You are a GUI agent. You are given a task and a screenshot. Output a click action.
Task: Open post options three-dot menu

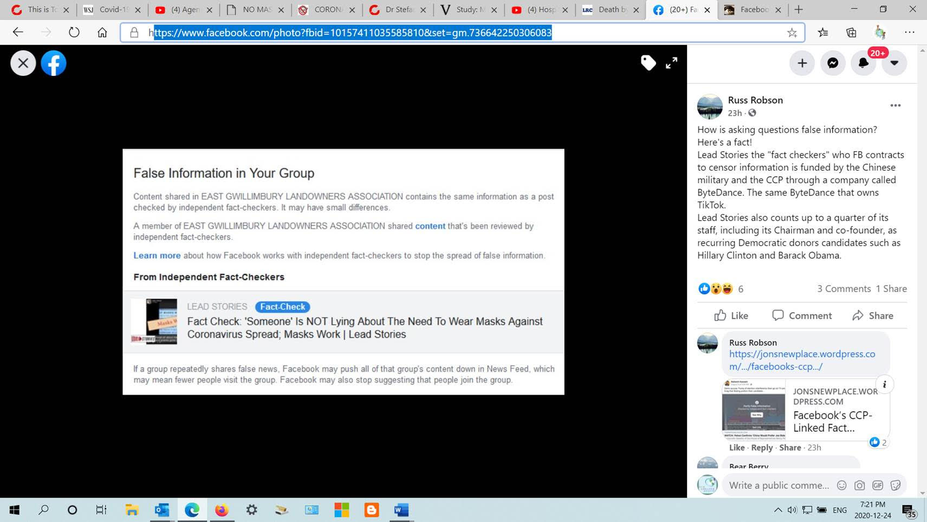coord(895,106)
